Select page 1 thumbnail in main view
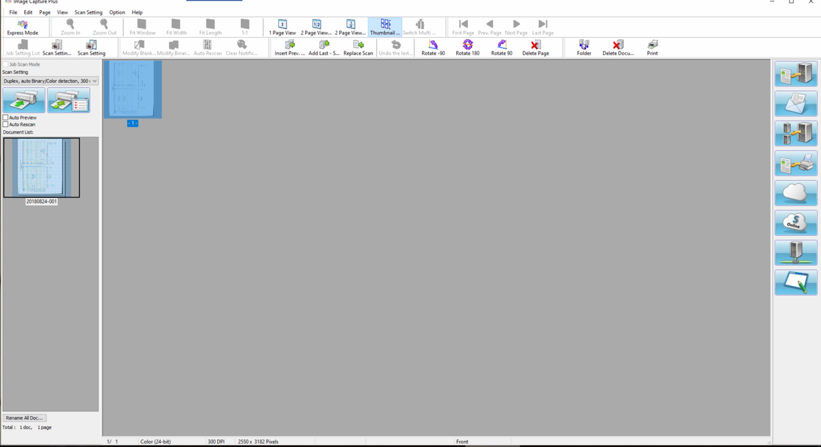 pyautogui.click(x=133, y=90)
